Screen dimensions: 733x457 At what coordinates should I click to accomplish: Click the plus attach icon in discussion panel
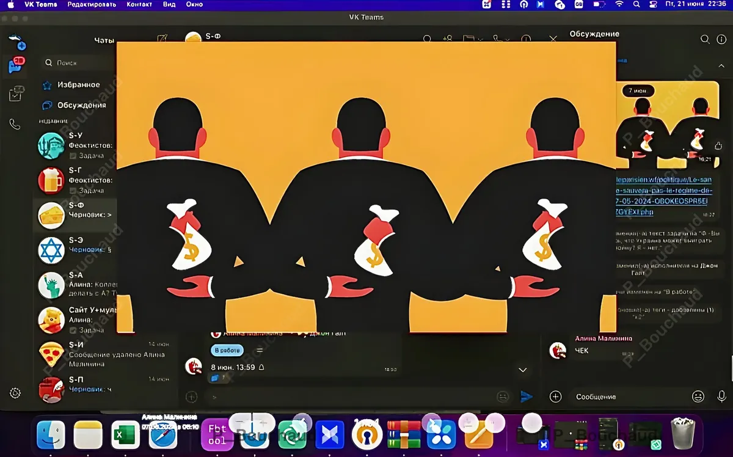coord(555,397)
